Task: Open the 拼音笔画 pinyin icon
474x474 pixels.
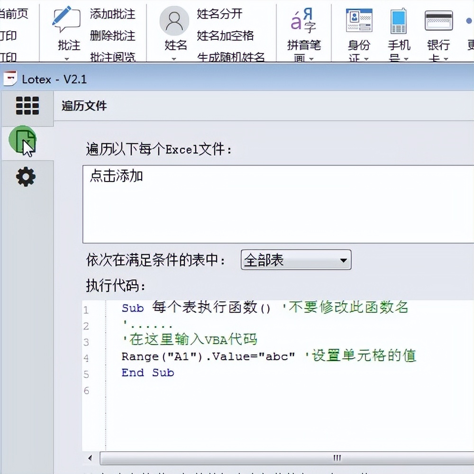Action: (x=303, y=20)
